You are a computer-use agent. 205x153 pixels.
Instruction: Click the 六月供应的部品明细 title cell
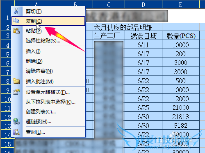click(x=123, y=27)
